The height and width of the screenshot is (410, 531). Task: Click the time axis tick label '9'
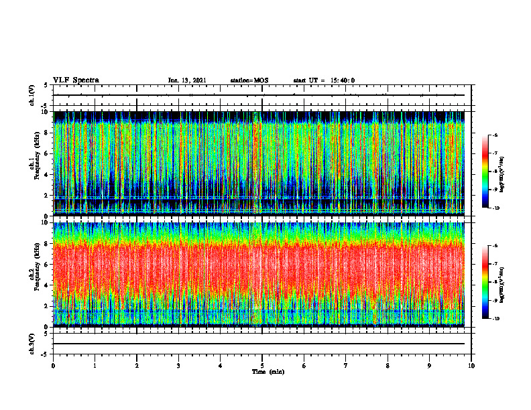pyautogui.click(x=429, y=366)
